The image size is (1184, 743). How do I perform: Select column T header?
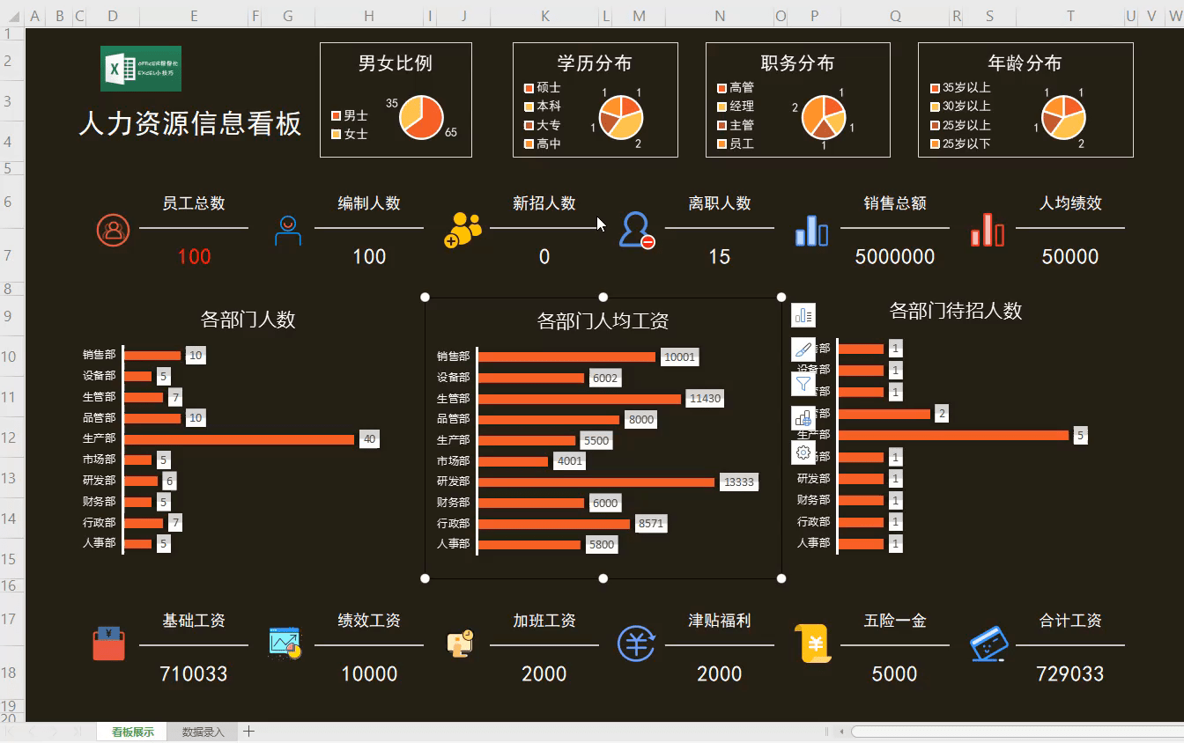tap(1070, 16)
